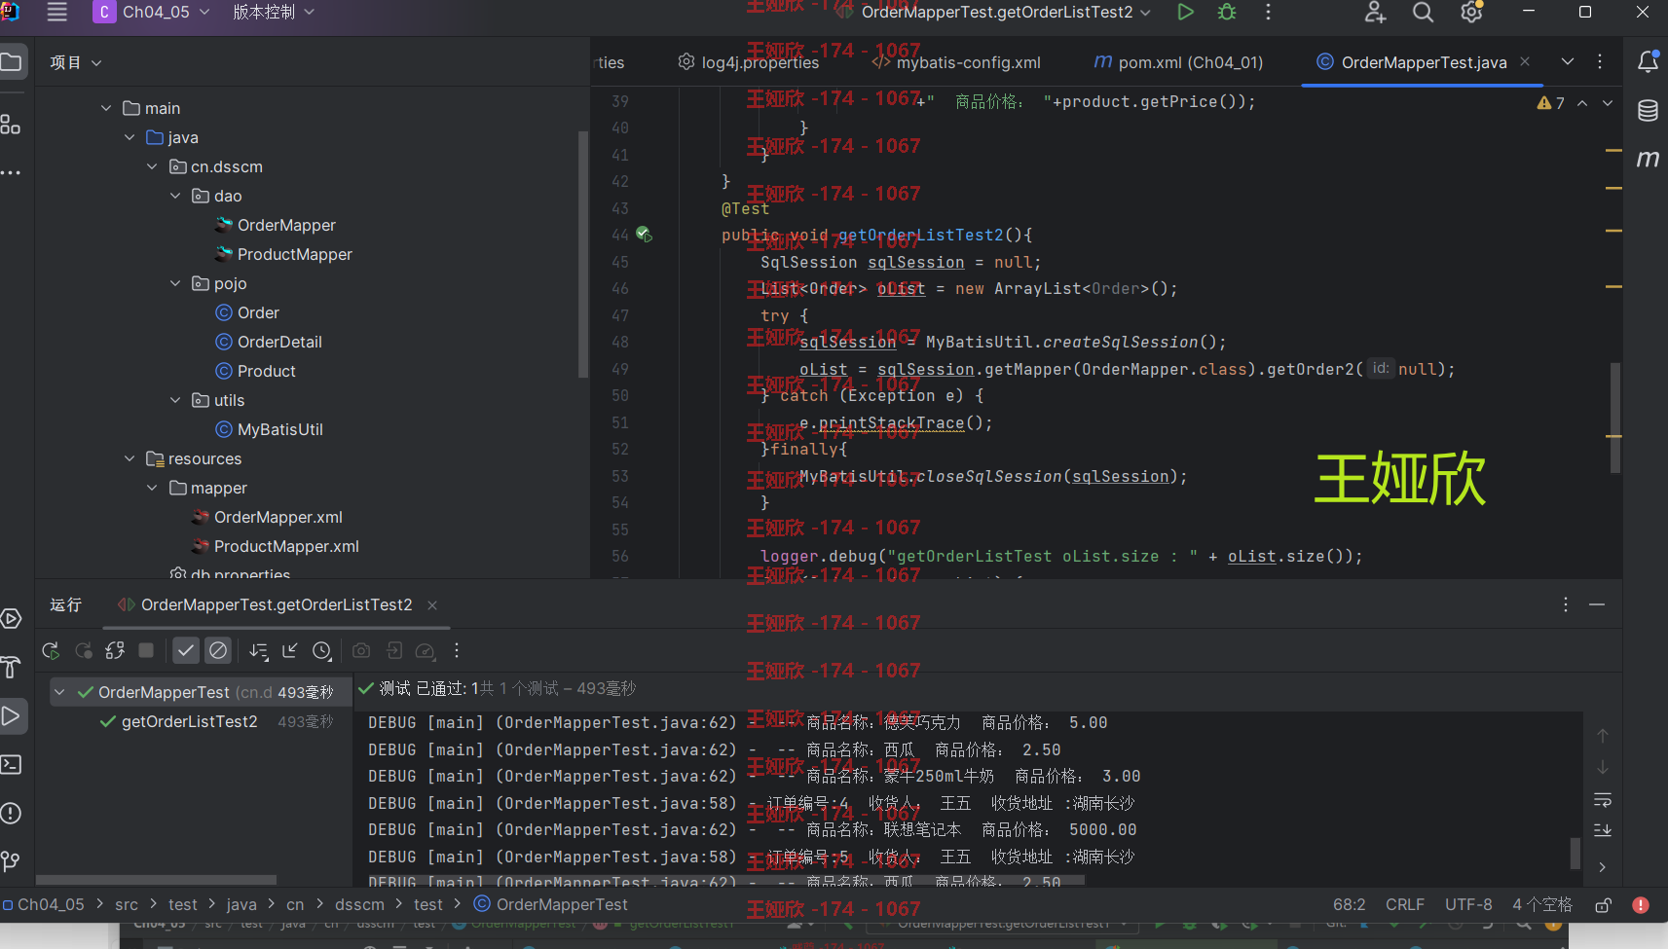Open more run actions menu in title bar

pyautogui.click(x=1268, y=12)
